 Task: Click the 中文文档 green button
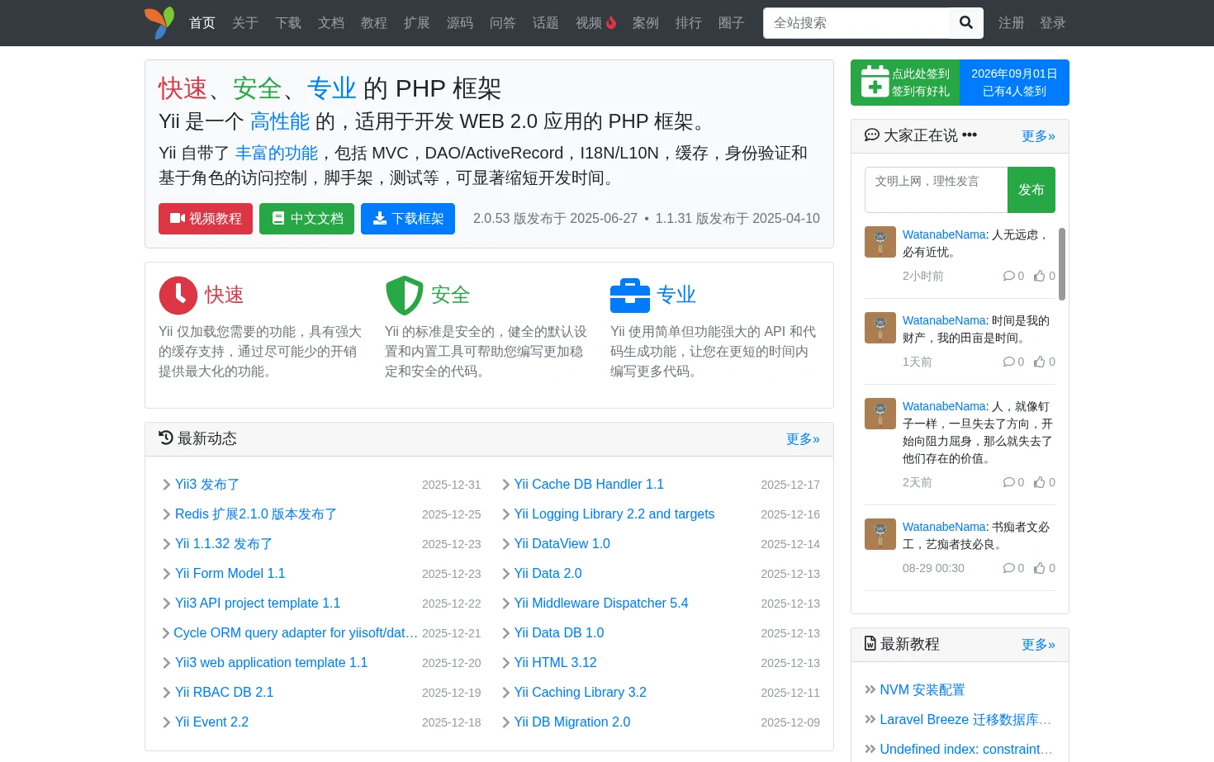[x=306, y=219]
